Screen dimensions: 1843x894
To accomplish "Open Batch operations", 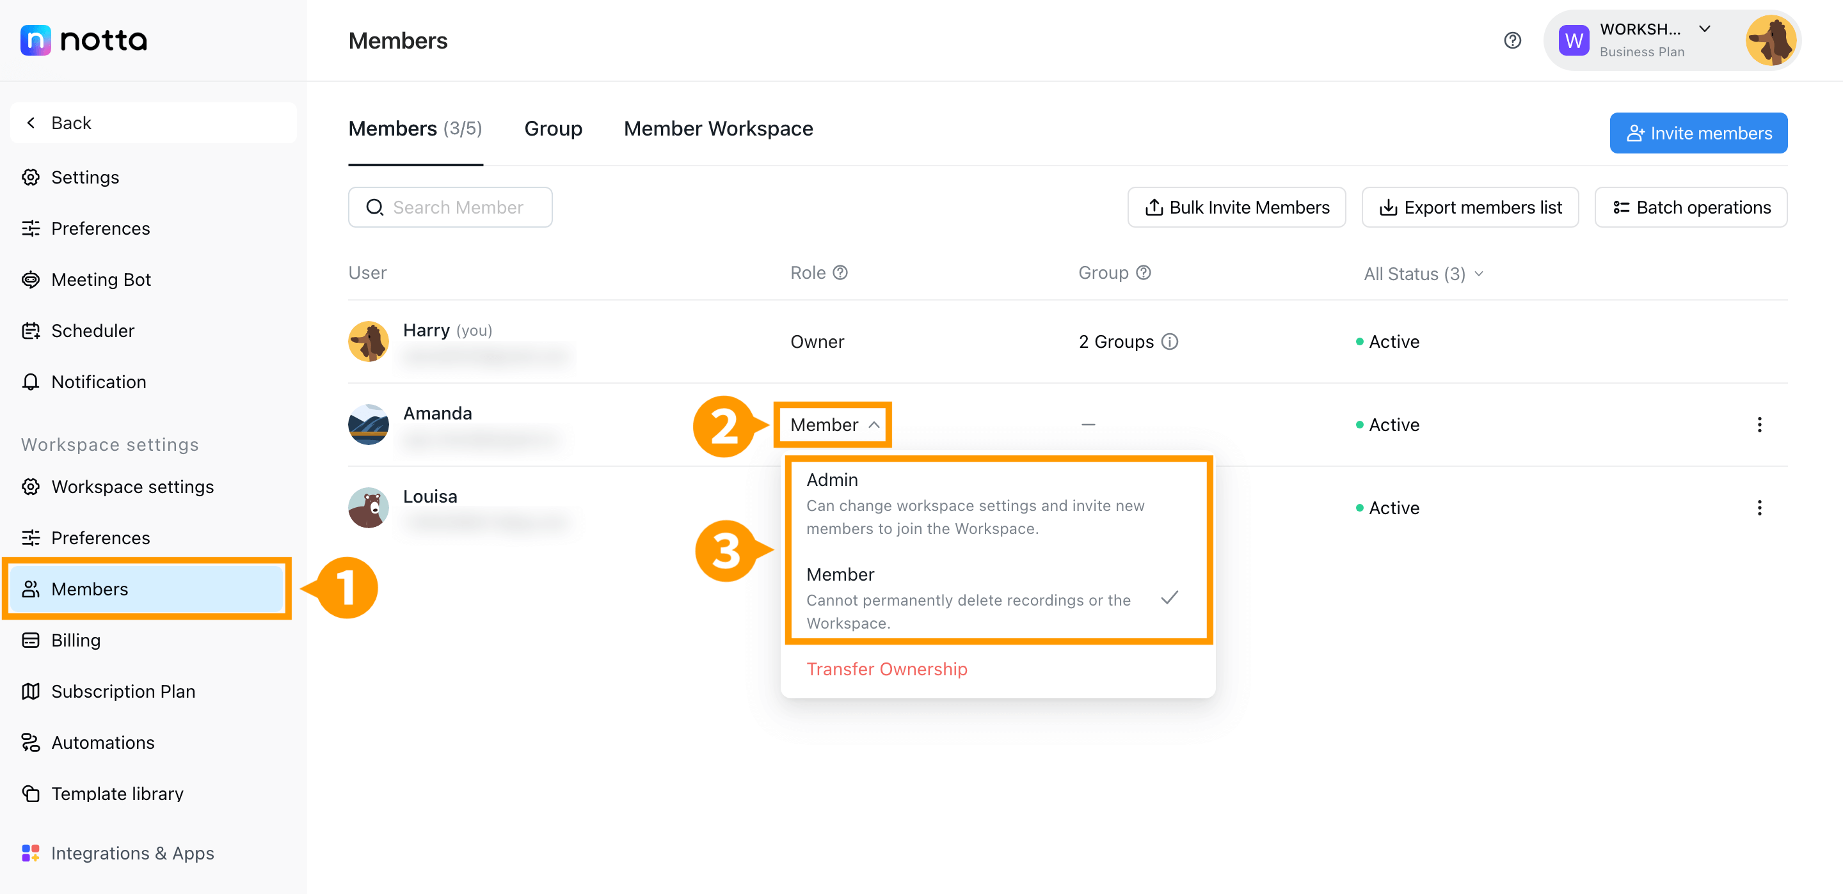I will click(1691, 207).
